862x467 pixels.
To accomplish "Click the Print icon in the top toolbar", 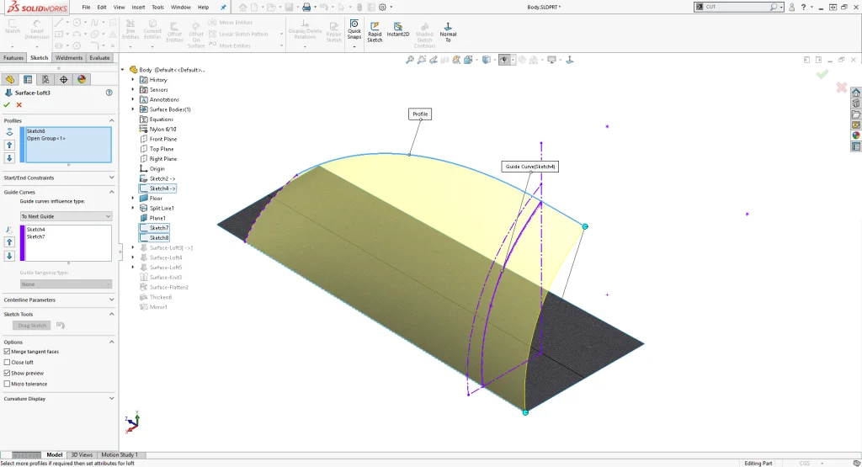I will click(307, 7).
